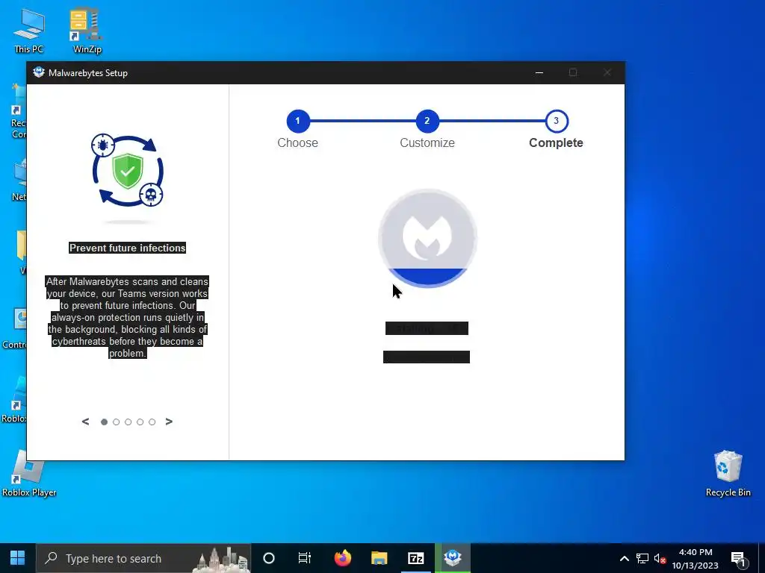
Task: Focus the taskbar search box
Action: point(143,558)
